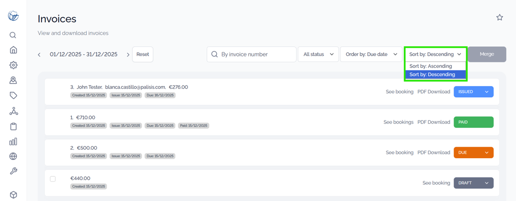
Task: Choose Sort by: Descending option in list
Action: 435,75
